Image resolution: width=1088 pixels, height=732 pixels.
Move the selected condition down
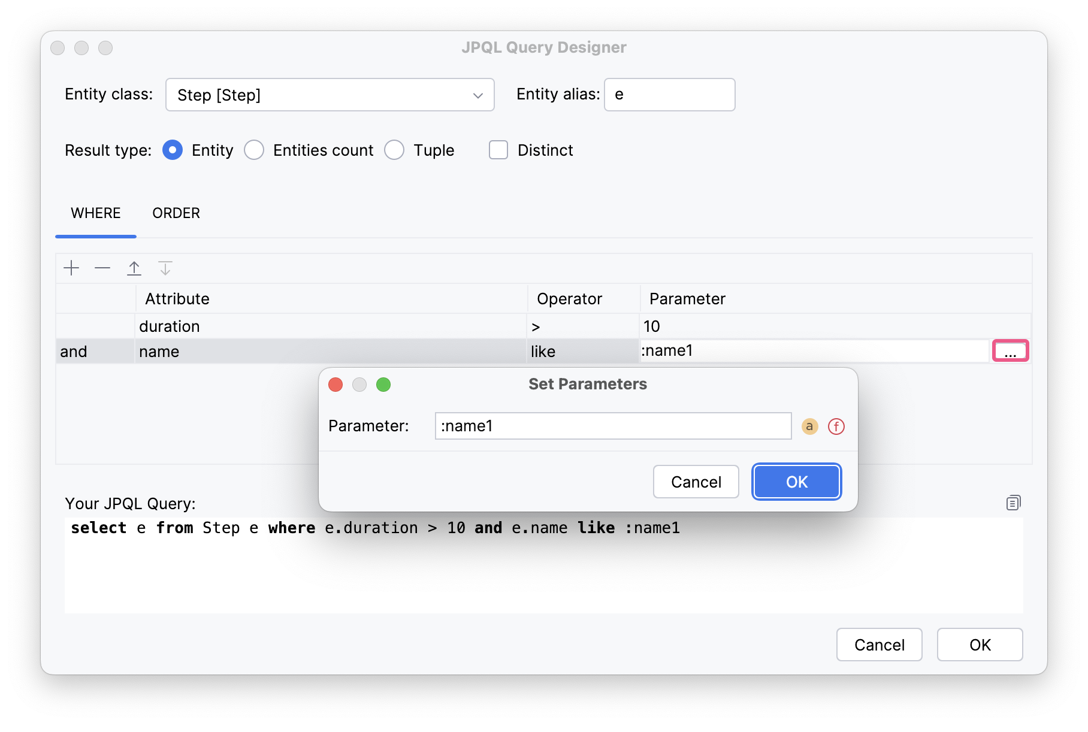click(165, 268)
